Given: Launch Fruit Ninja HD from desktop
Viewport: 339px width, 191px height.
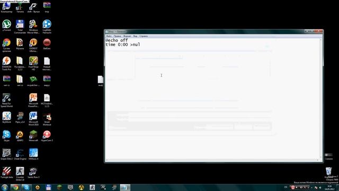Looking at the screenshot, I should click(33, 64).
